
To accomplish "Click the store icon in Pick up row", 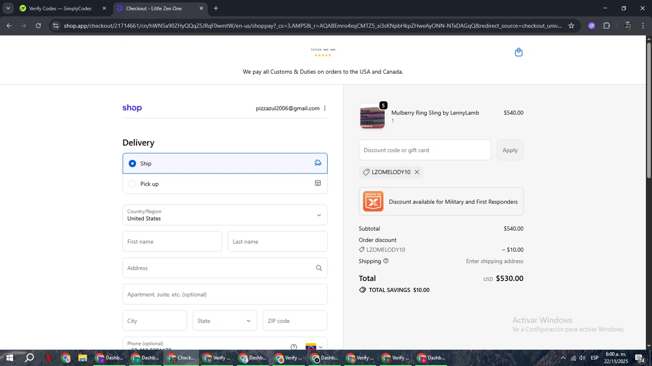I will 318,183.
